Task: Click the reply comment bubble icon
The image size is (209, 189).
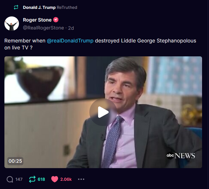Action: pyautogui.click(x=10, y=179)
